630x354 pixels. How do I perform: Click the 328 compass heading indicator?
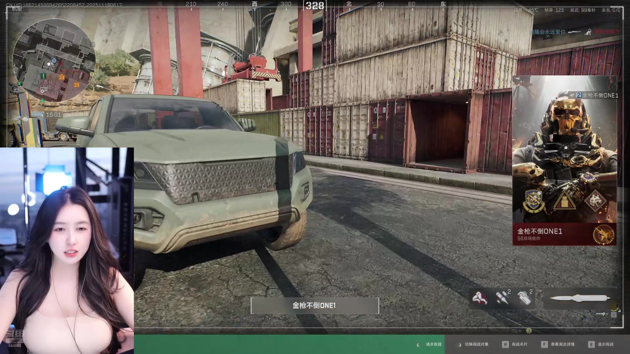tap(315, 5)
